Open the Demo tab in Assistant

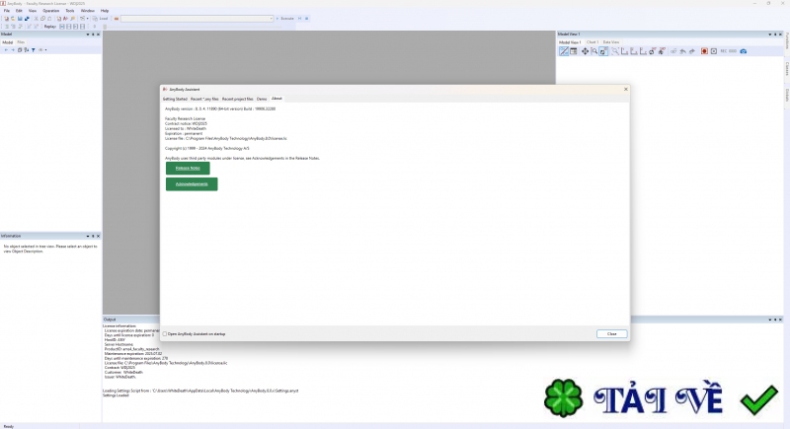262,99
